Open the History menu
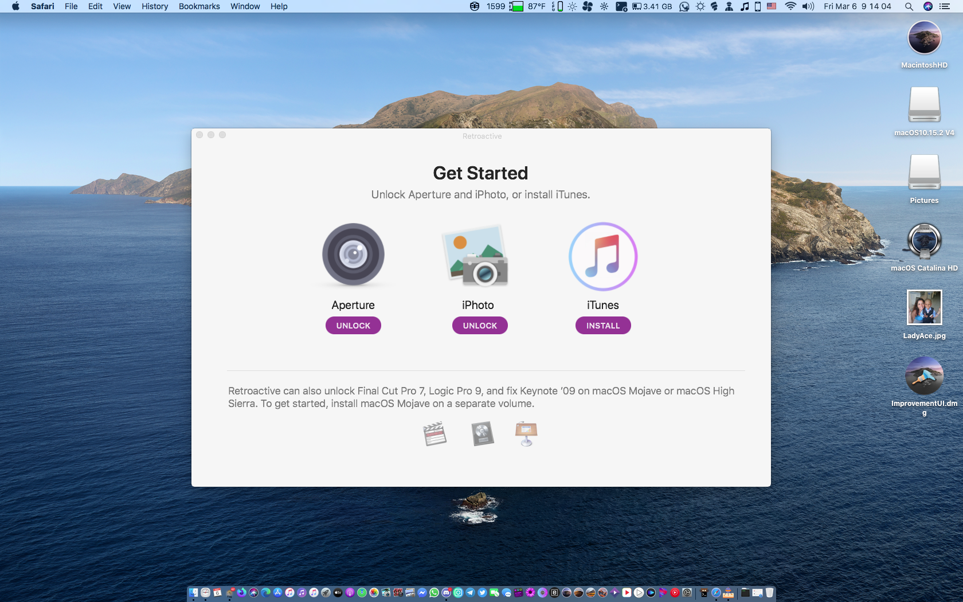The width and height of the screenshot is (963, 602). coord(155,6)
